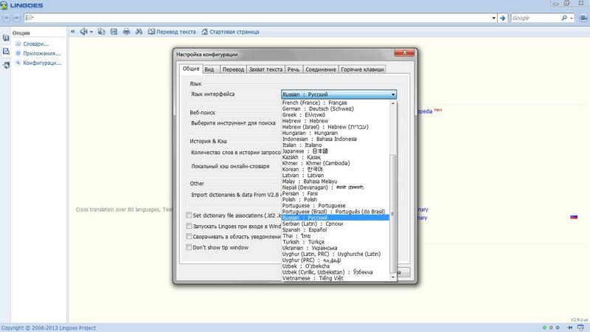Click the address bar index list icon

click(29, 18)
